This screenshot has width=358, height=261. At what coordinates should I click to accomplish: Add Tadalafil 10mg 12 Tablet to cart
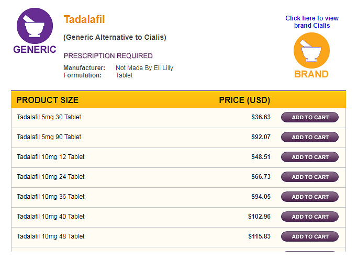click(x=310, y=157)
